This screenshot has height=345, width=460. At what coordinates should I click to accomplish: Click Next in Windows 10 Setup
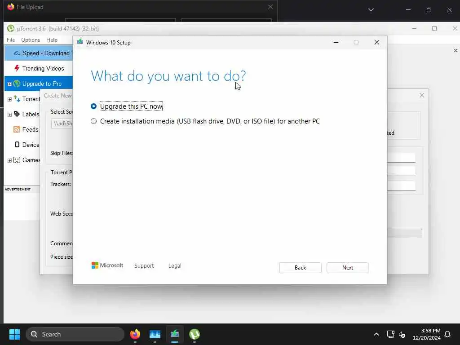click(347, 268)
